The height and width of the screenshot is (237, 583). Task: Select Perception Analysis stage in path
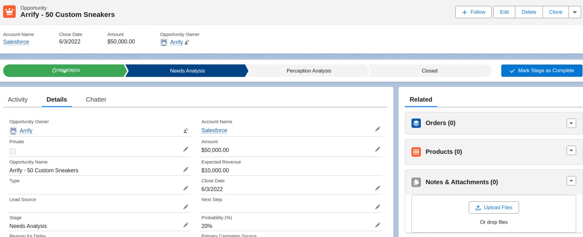(308, 71)
